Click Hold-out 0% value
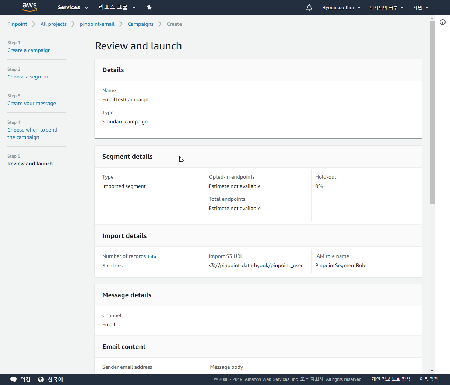The height and width of the screenshot is (385, 450). (x=319, y=186)
